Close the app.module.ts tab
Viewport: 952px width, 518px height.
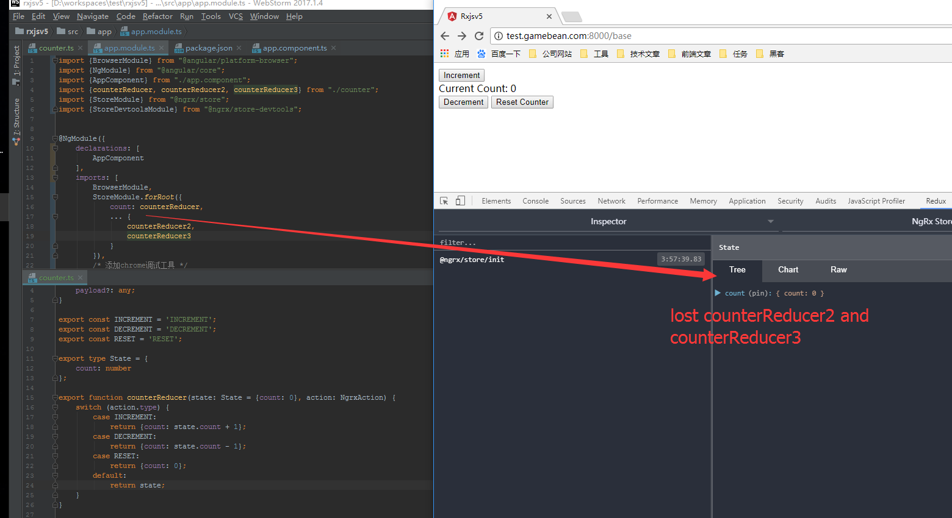161,48
